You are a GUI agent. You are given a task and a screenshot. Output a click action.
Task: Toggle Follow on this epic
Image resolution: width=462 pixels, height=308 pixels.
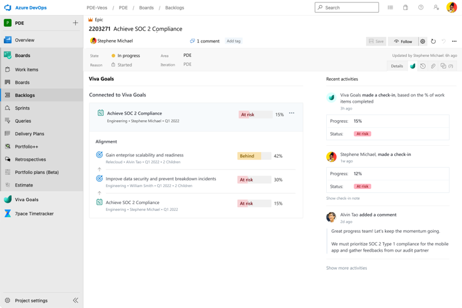(x=403, y=41)
